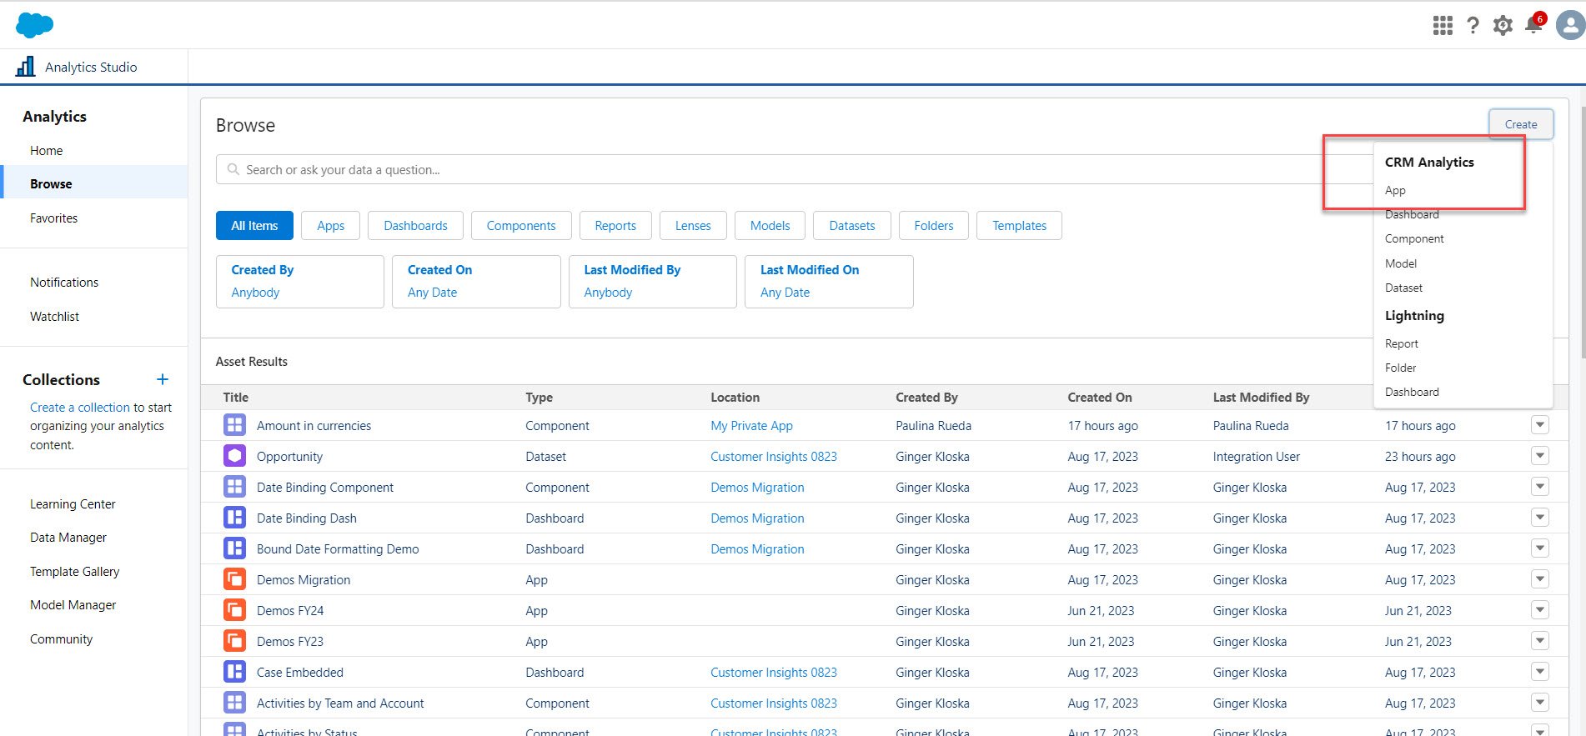Open row actions for Amount in currencies
This screenshot has width=1586, height=736.
1540,425
